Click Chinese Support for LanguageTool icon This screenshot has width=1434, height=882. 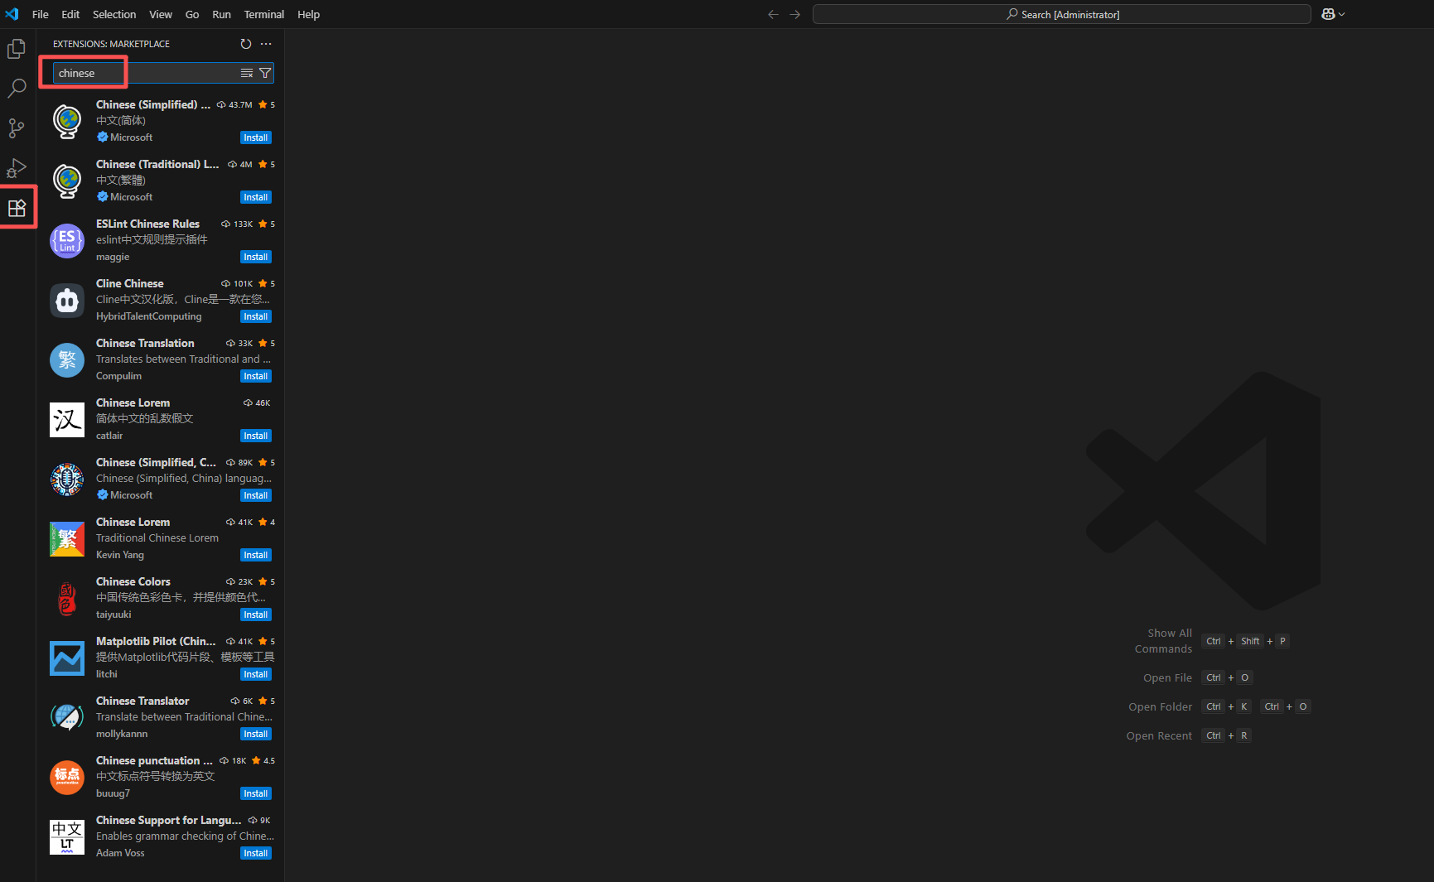click(67, 836)
